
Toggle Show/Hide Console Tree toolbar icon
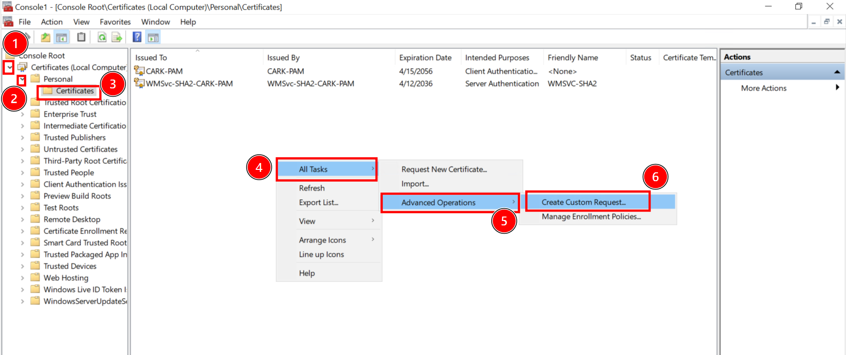tap(62, 37)
